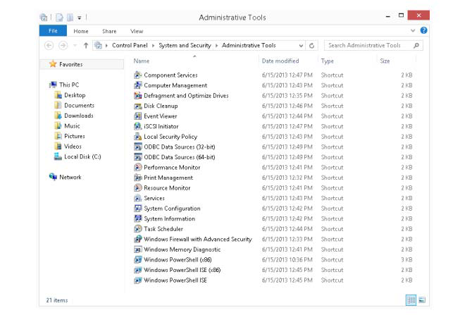Click the Windows Memory Diagnostic icon
The width and height of the screenshot is (472, 315).
coord(138,249)
